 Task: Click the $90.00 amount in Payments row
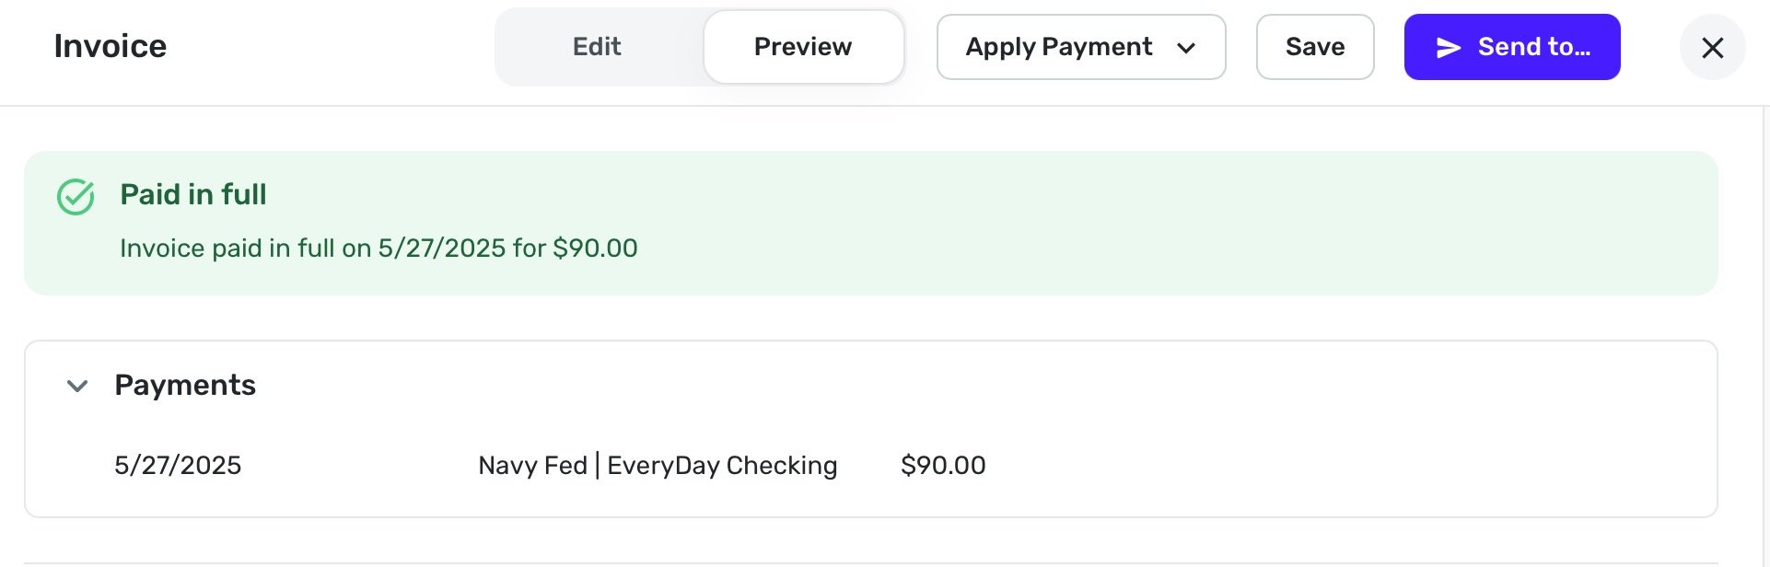(x=943, y=466)
